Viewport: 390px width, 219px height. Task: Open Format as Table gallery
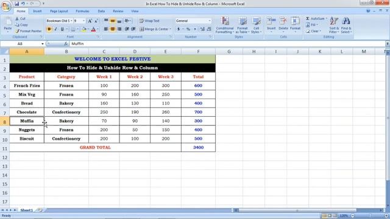pos(243,25)
